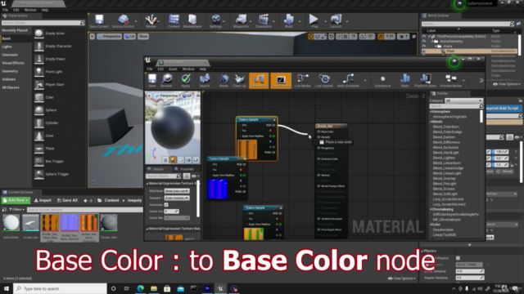Image resolution: width=524 pixels, height=294 pixels.
Task: Open Filters in Content Browser
Action: [x=16, y=209]
